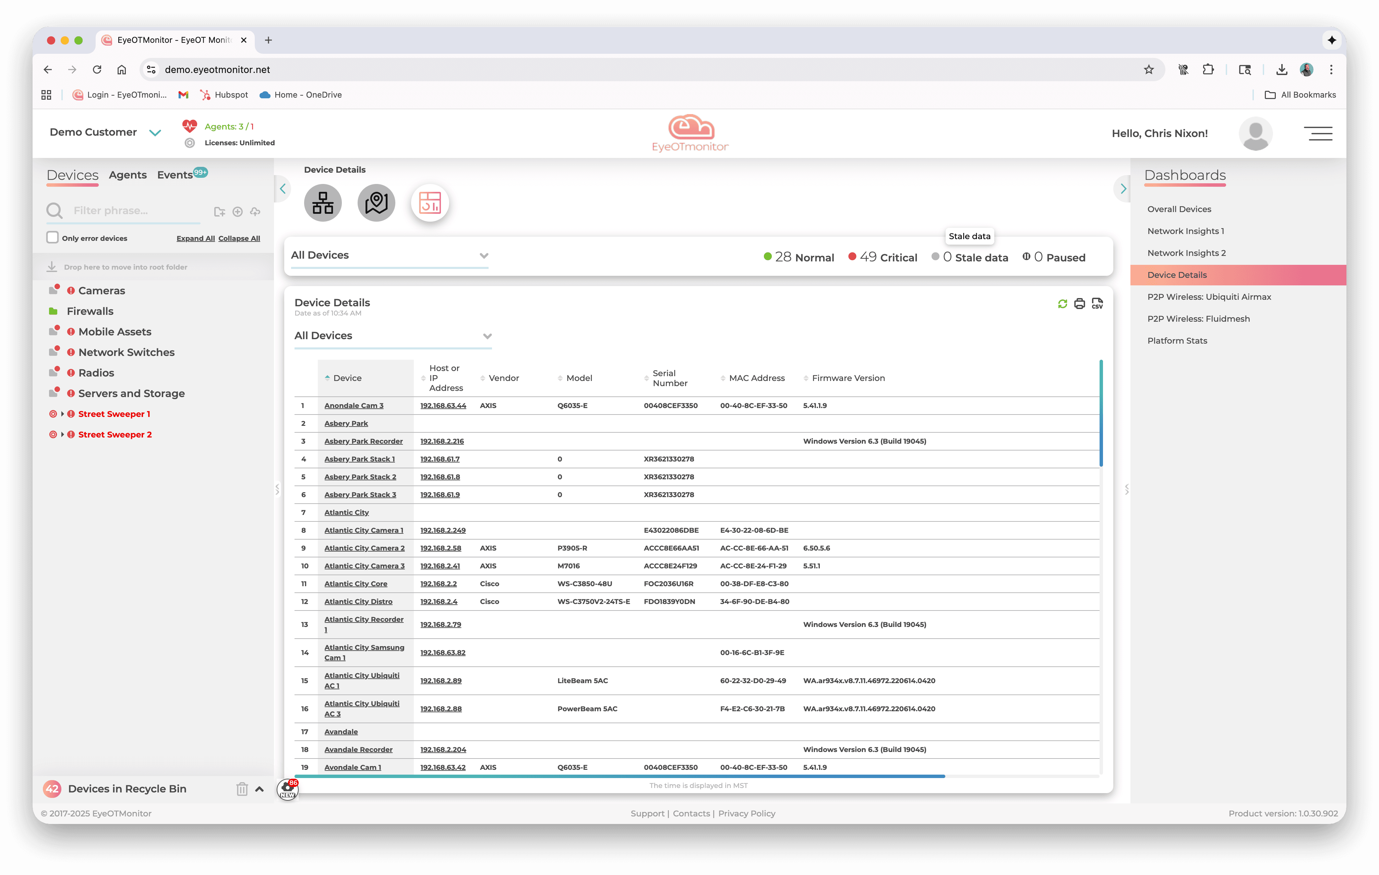The width and height of the screenshot is (1379, 875).
Task: Click the add folder icon
Action: click(x=219, y=212)
